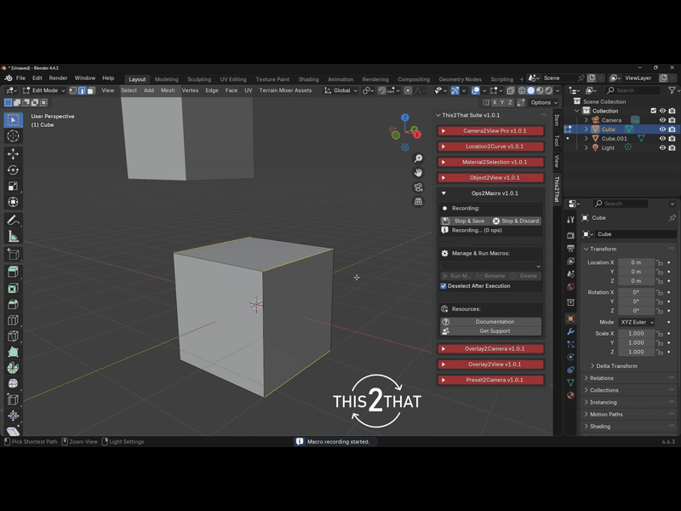This screenshot has width=681, height=511.
Task: Open the Documentation resource button
Action: point(491,322)
